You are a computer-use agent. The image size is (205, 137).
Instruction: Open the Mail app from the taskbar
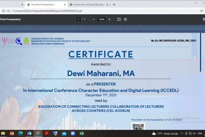64,134
